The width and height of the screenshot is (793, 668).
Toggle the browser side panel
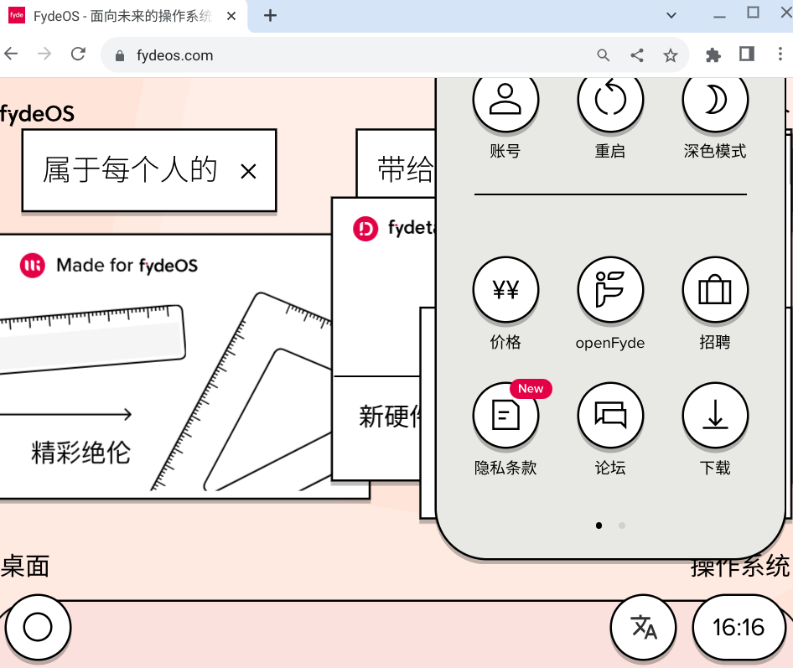747,54
